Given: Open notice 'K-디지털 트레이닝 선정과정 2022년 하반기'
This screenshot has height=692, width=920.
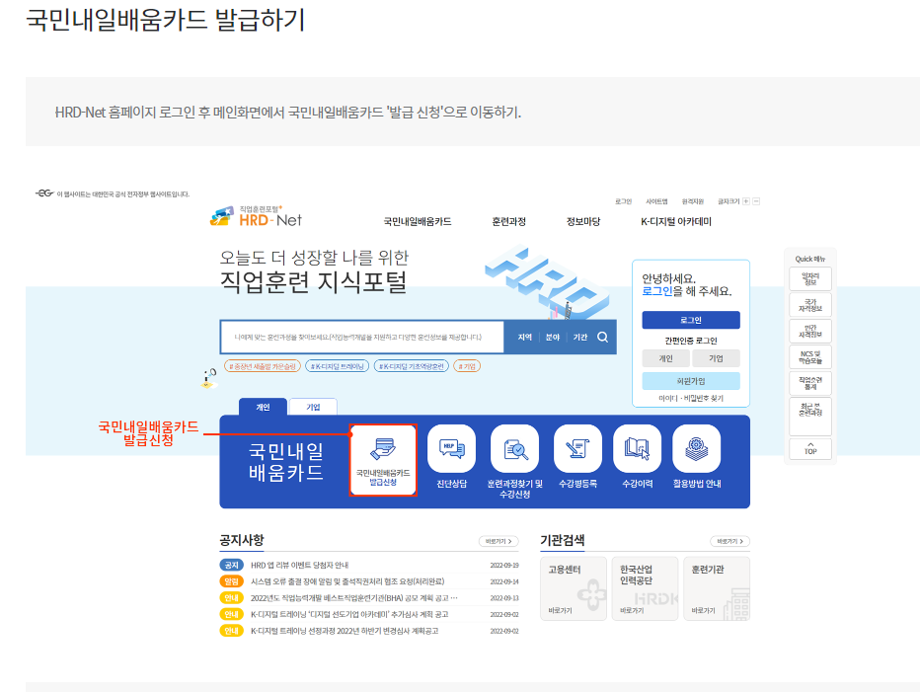Looking at the screenshot, I should (x=345, y=631).
